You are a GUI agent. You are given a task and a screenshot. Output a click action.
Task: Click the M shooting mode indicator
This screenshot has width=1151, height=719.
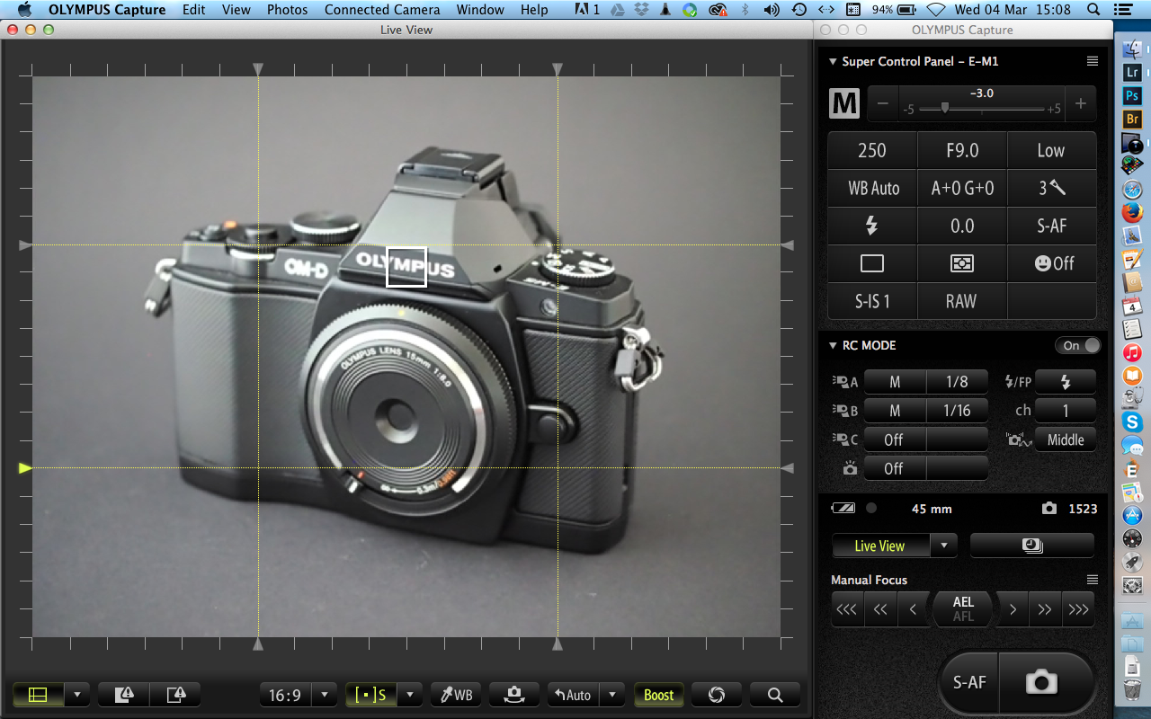(x=844, y=103)
